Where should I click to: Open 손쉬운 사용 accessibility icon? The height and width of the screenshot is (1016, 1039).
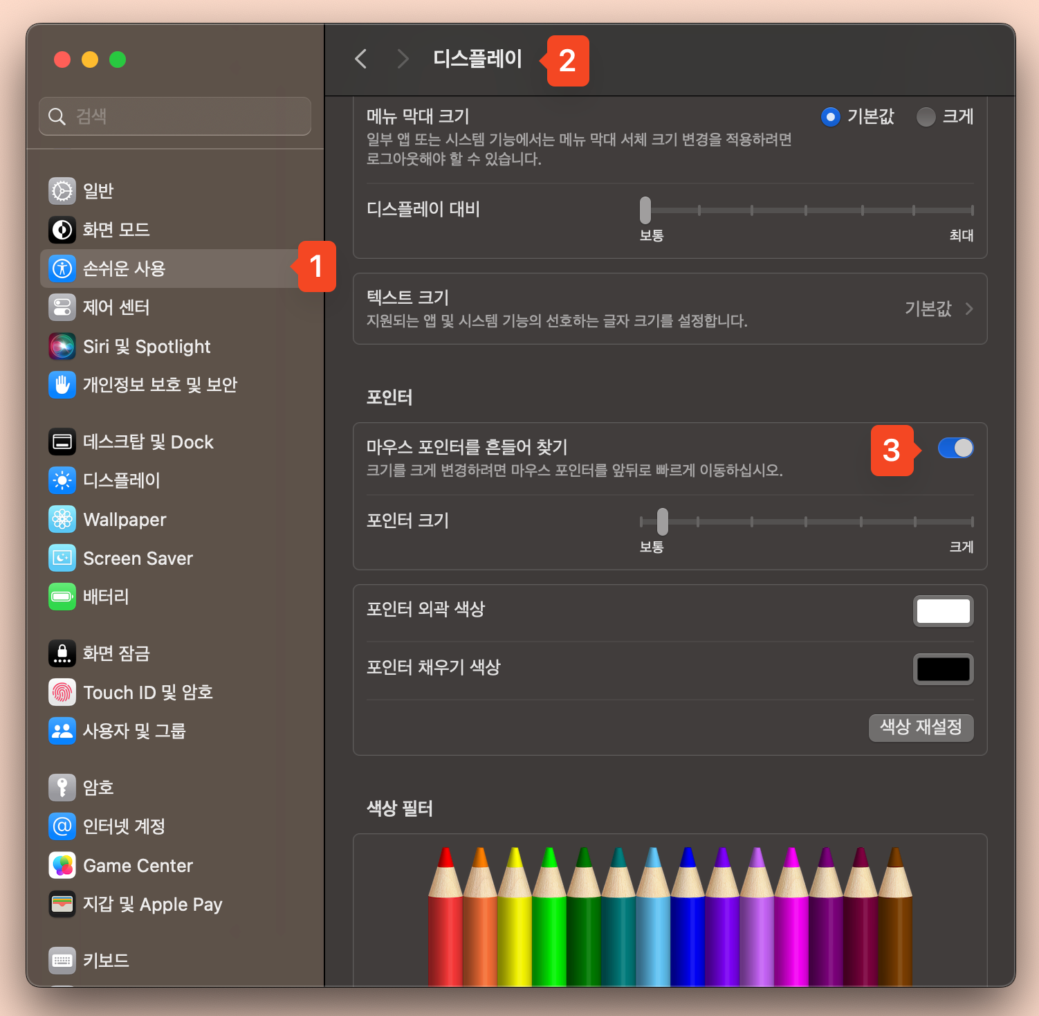tap(62, 269)
